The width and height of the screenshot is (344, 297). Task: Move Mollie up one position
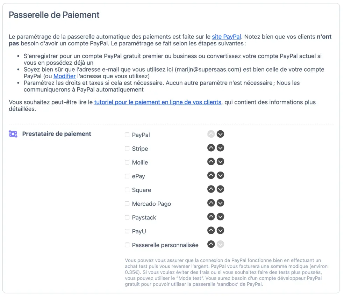(211, 161)
